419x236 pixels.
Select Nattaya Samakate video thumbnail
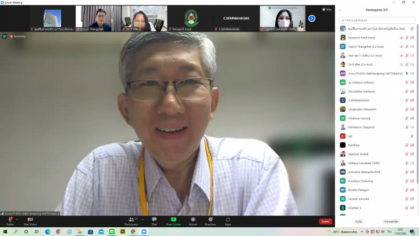(282, 19)
